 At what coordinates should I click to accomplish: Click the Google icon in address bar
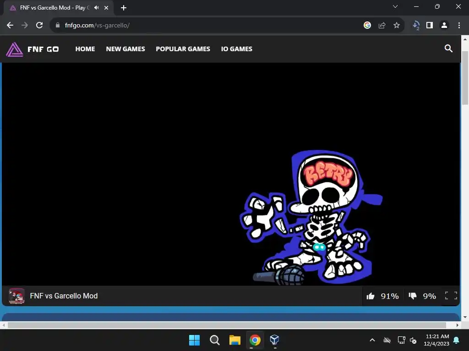(367, 26)
